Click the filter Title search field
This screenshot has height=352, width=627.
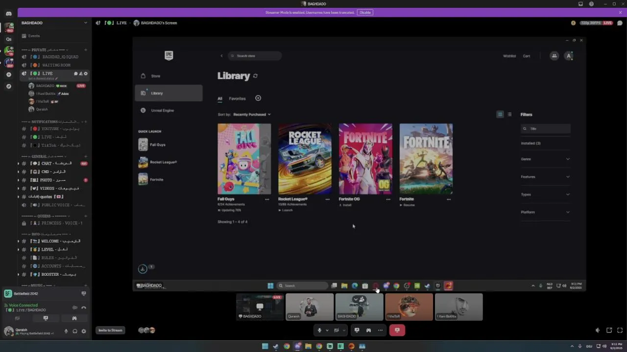pos(546,129)
